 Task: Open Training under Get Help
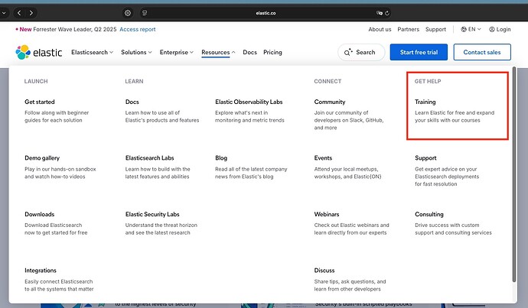[x=425, y=102]
